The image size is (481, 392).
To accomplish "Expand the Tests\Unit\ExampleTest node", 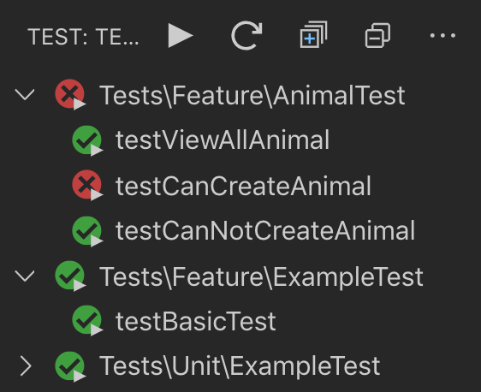I will (26, 366).
